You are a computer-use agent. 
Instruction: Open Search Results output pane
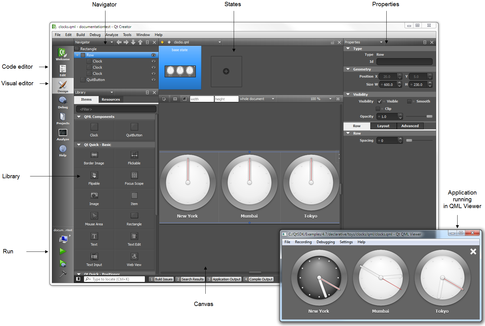tap(190, 279)
